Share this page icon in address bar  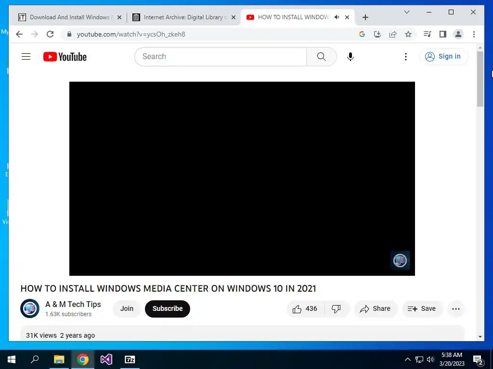(393, 34)
